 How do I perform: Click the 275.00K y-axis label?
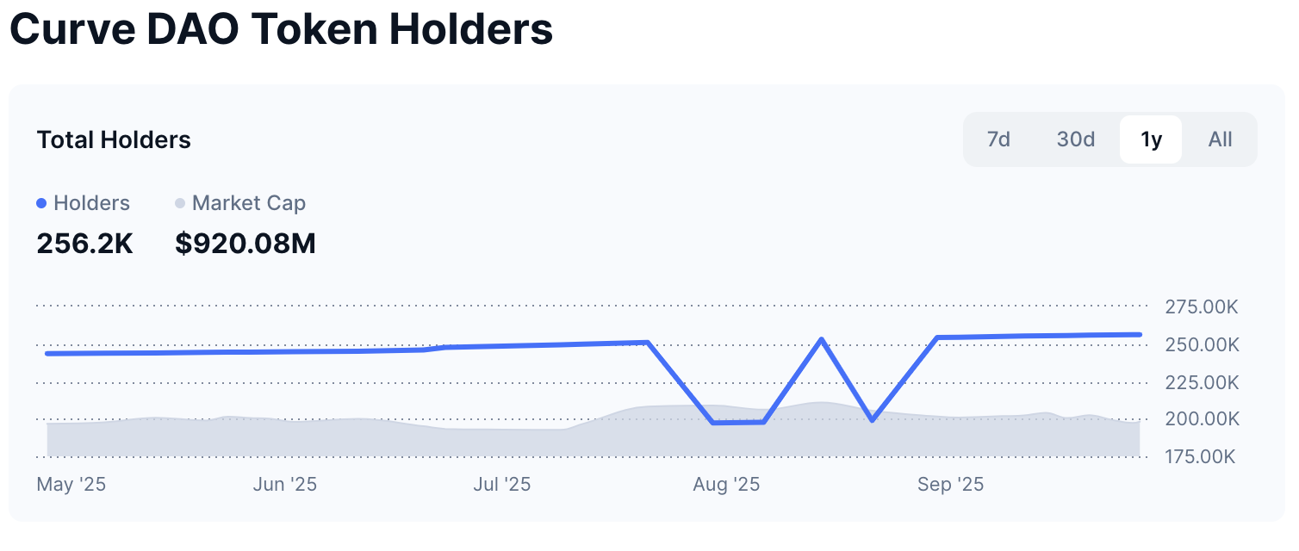(1202, 307)
